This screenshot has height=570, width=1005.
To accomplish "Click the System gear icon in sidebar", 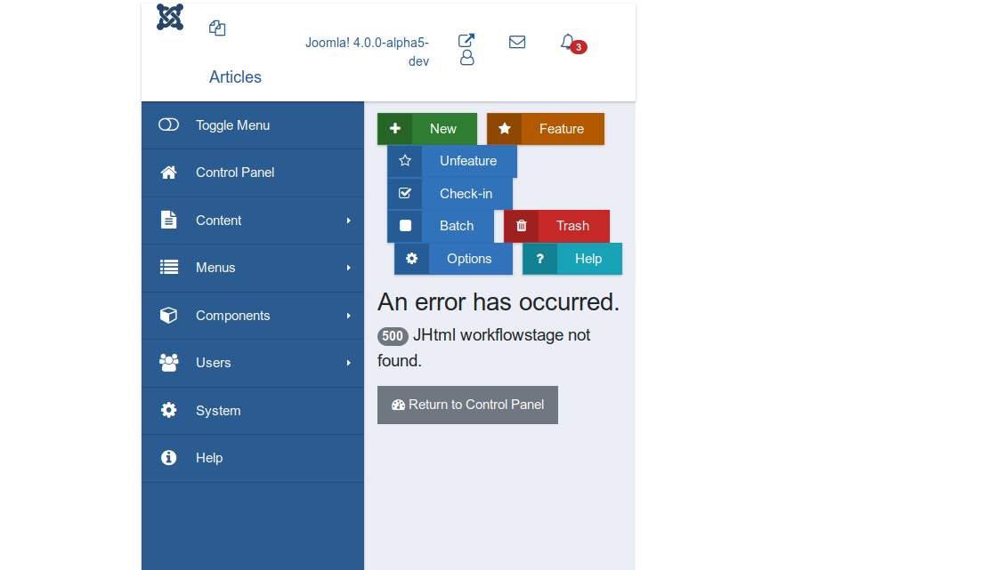I will pyautogui.click(x=168, y=410).
